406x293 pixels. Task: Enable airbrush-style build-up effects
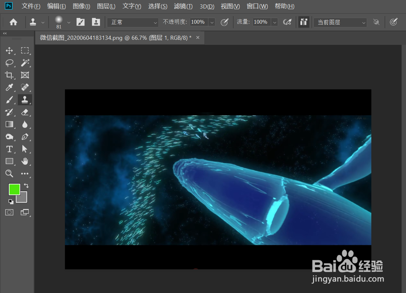click(287, 22)
